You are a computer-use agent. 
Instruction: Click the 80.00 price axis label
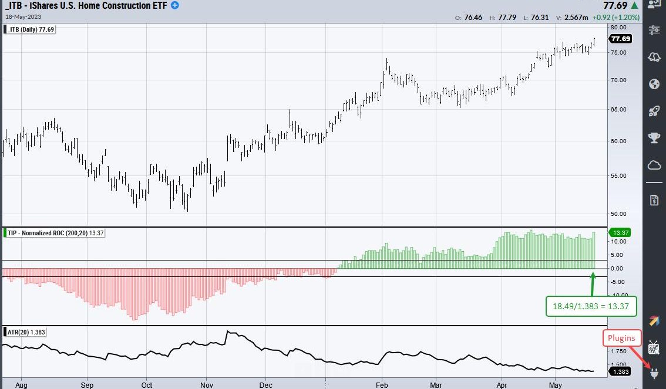tap(618, 27)
